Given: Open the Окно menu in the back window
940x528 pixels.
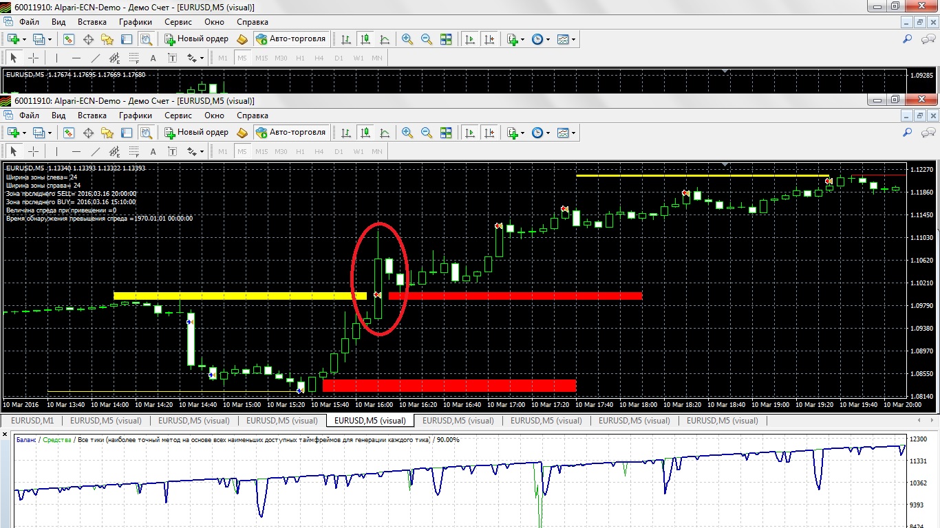Looking at the screenshot, I should (x=214, y=22).
